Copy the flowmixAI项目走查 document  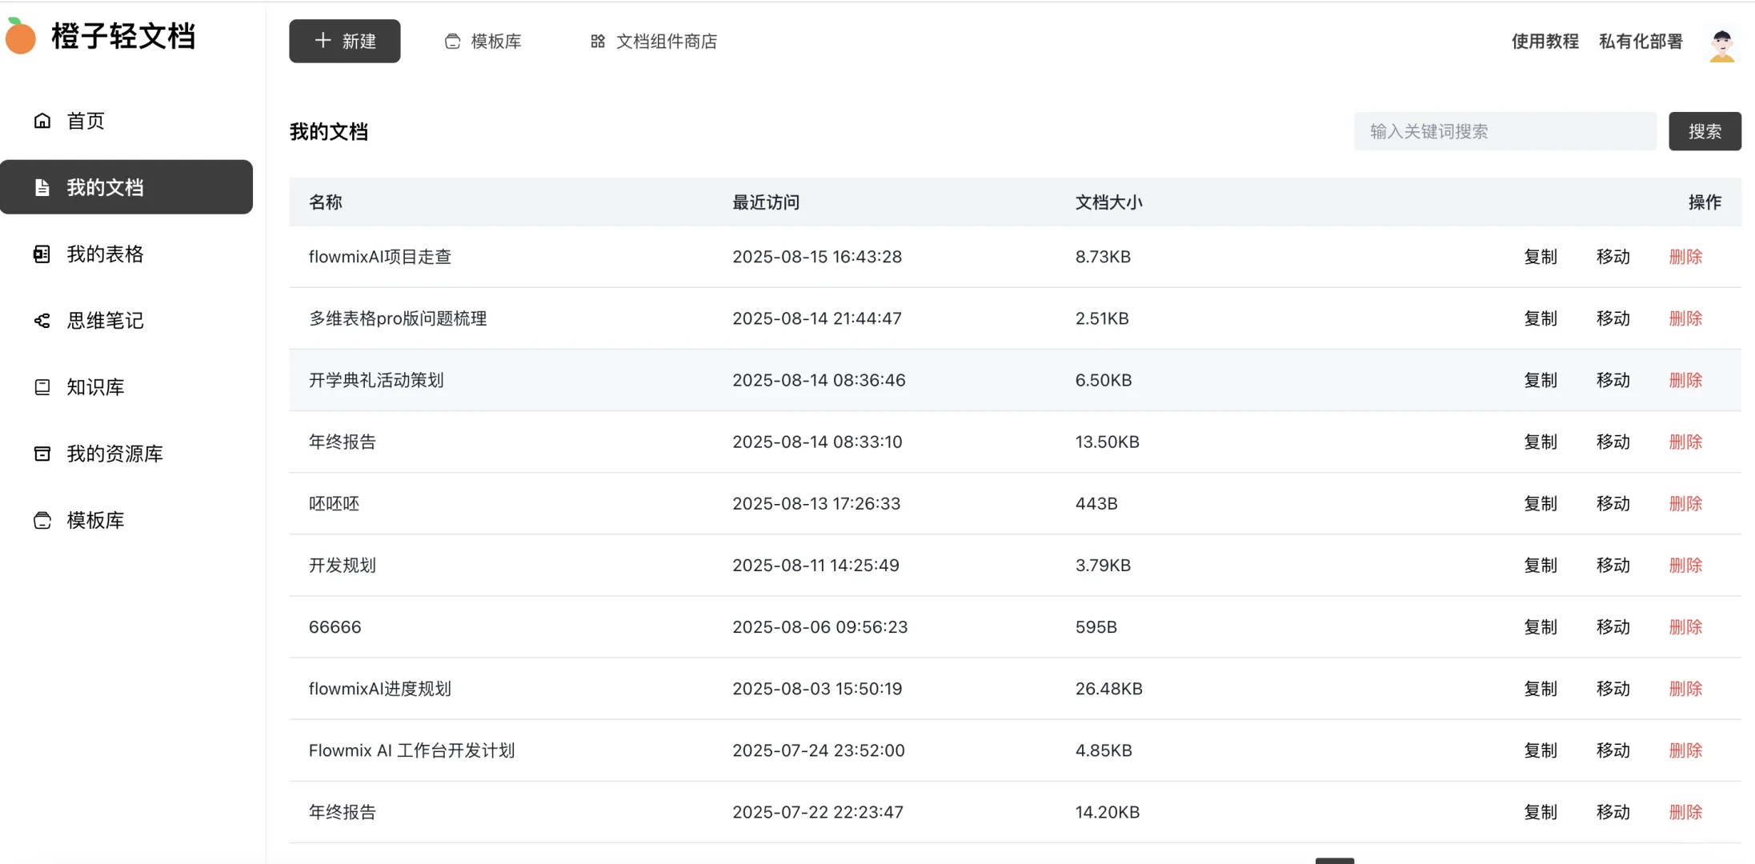pos(1540,256)
